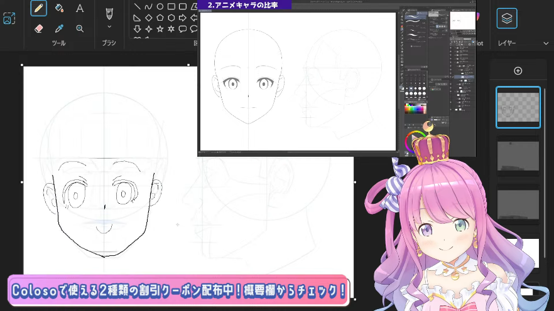Pick the Rounded rectangle callout shape
This screenshot has width=554, height=311.
point(182,29)
